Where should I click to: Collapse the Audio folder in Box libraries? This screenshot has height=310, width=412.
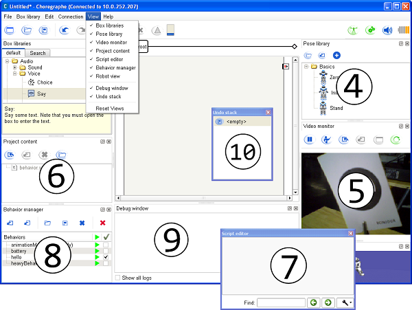[x=7, y=61]
